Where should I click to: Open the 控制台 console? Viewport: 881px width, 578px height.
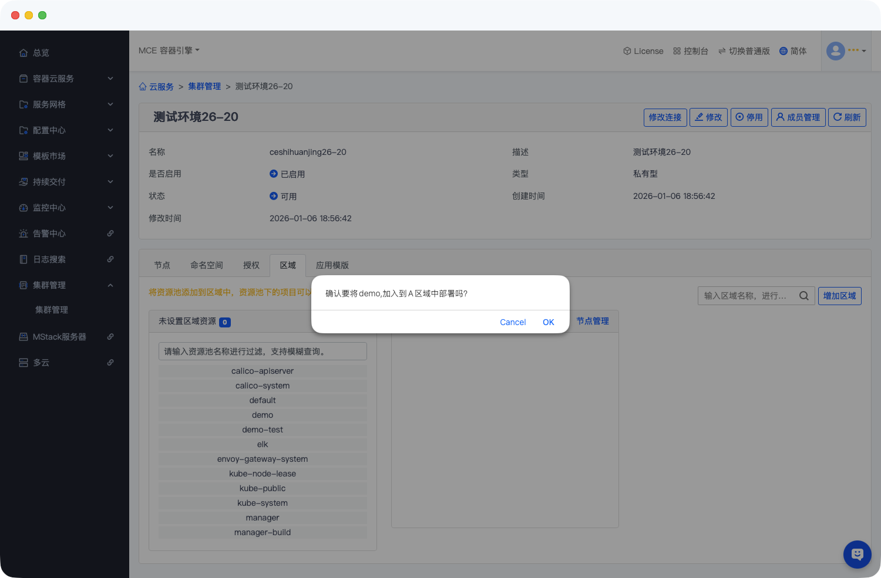pyautogui.click(x=691, y=51)
